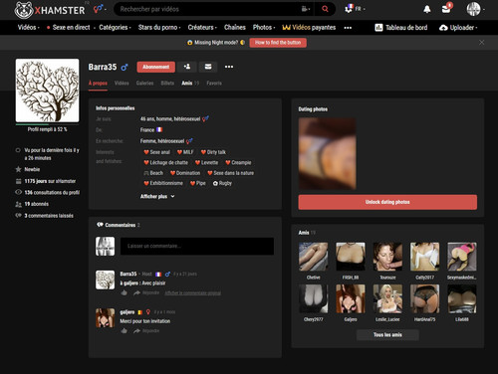Click reply arrow on Barra35 comment
Viewport: 498px width, 374px height.
coord(136,293)
